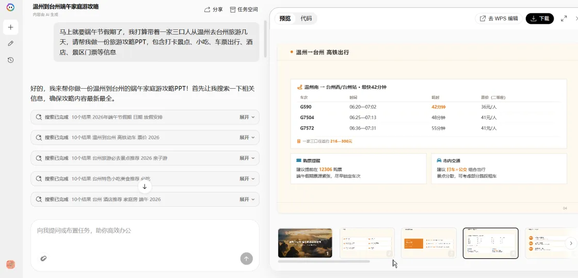
Task: Close the preview panel
Action: (576, 19)
